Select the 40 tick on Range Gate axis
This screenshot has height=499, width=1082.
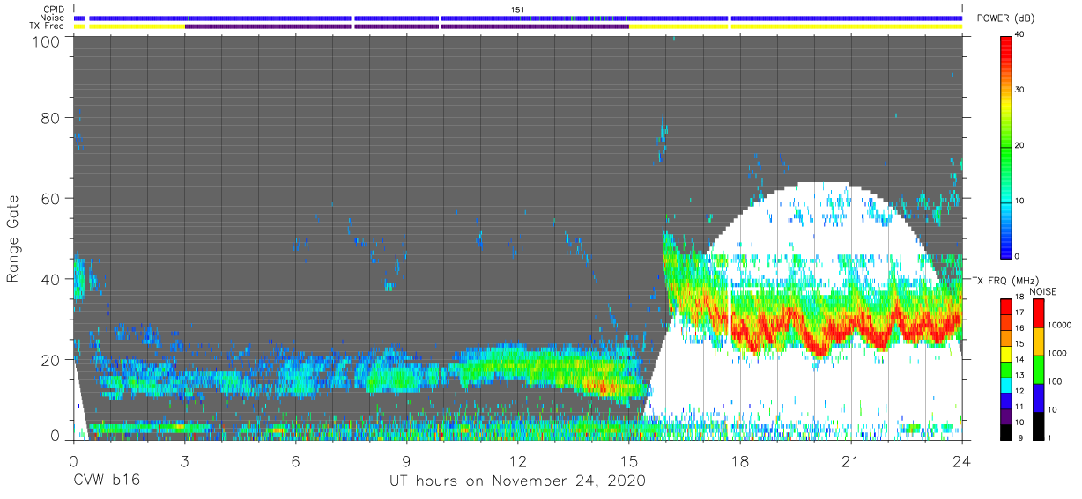click(50, 279)
